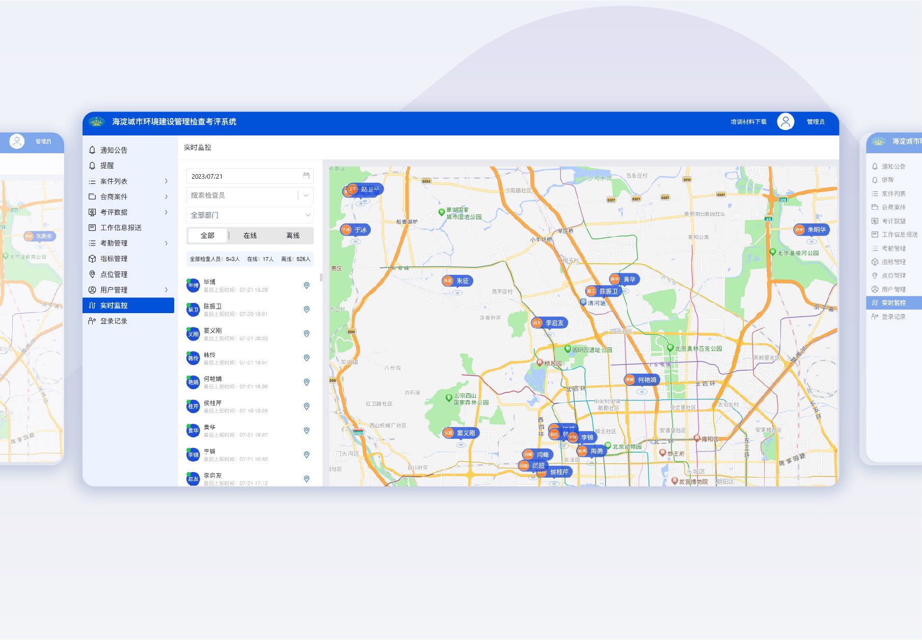Open 通知公告 with the bell icon
This screenshot has height=640, width=922.
point(113,150)
